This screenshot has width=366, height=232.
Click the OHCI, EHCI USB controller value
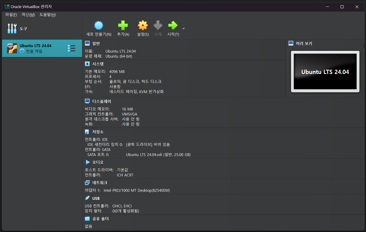tap(122, 206)
